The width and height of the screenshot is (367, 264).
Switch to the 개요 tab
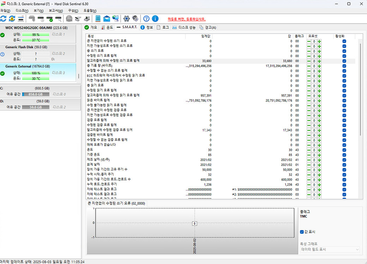pyautogui.click(x=91, y=27)
